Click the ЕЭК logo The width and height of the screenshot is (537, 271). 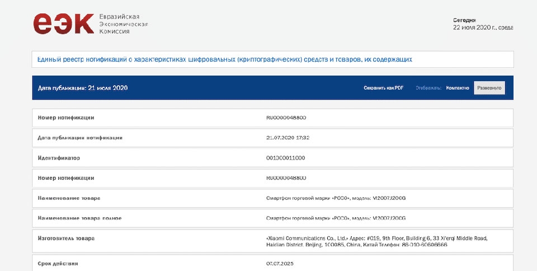[63, 24]
